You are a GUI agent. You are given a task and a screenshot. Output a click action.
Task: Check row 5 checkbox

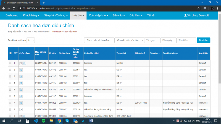pyautogui.click(x=10, y=90)
